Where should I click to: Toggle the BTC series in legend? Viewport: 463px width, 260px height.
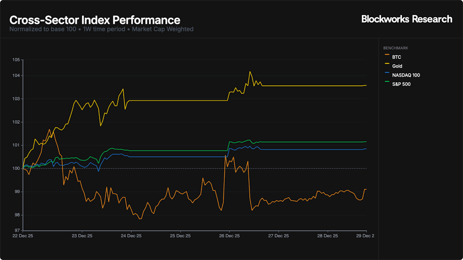point(397,57)
